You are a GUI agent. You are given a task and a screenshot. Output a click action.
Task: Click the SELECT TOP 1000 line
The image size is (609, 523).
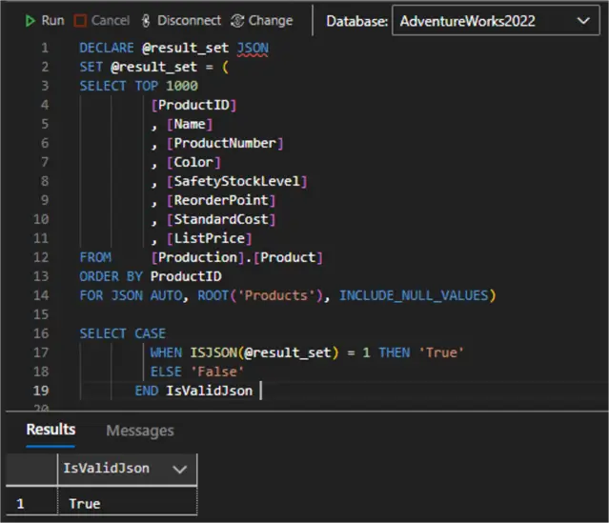[x=138, y=86]
